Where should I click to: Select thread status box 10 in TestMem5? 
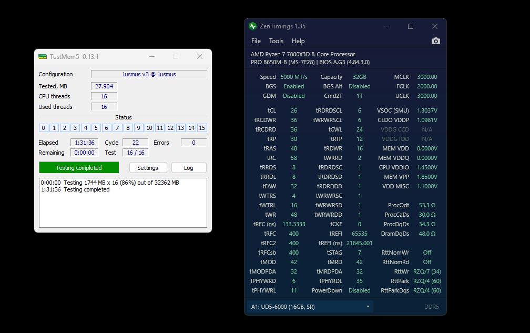point(149,128)
